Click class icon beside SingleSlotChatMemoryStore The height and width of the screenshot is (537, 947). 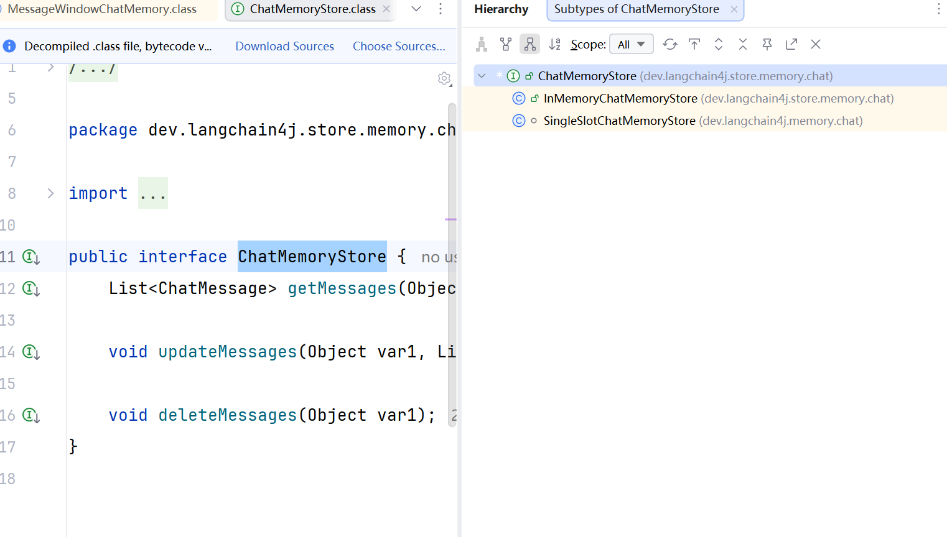(x=519, y=121)
